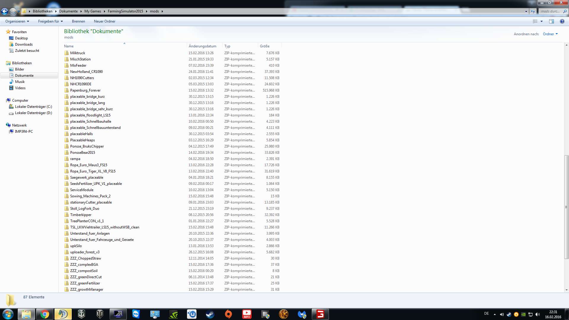Open Lokaler Datenträger (C:) in sidebar
This screenshot has height=320, width=569.
(x=33, y=107)
